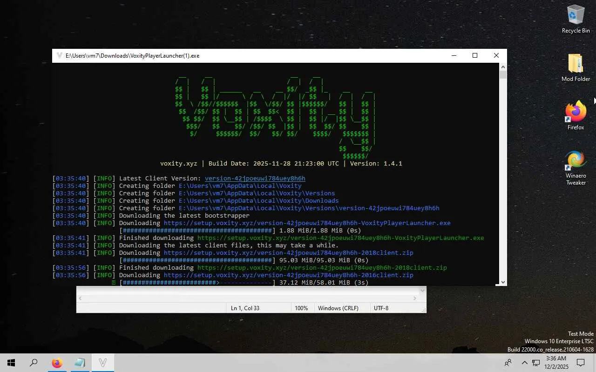Select the Firefox desktop shortcut
This screenshot has width=596, height=372.
click(x=576, y=116)
